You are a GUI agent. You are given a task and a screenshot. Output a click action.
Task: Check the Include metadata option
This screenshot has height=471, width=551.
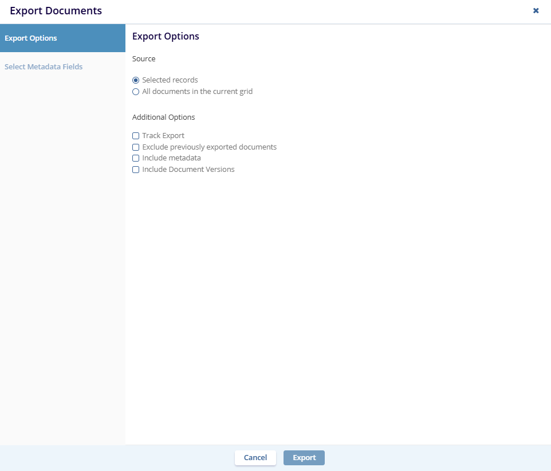tap(136, 158)
